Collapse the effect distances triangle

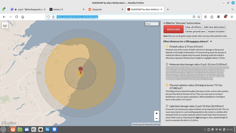pyautogui.click(x=211, y=41)
